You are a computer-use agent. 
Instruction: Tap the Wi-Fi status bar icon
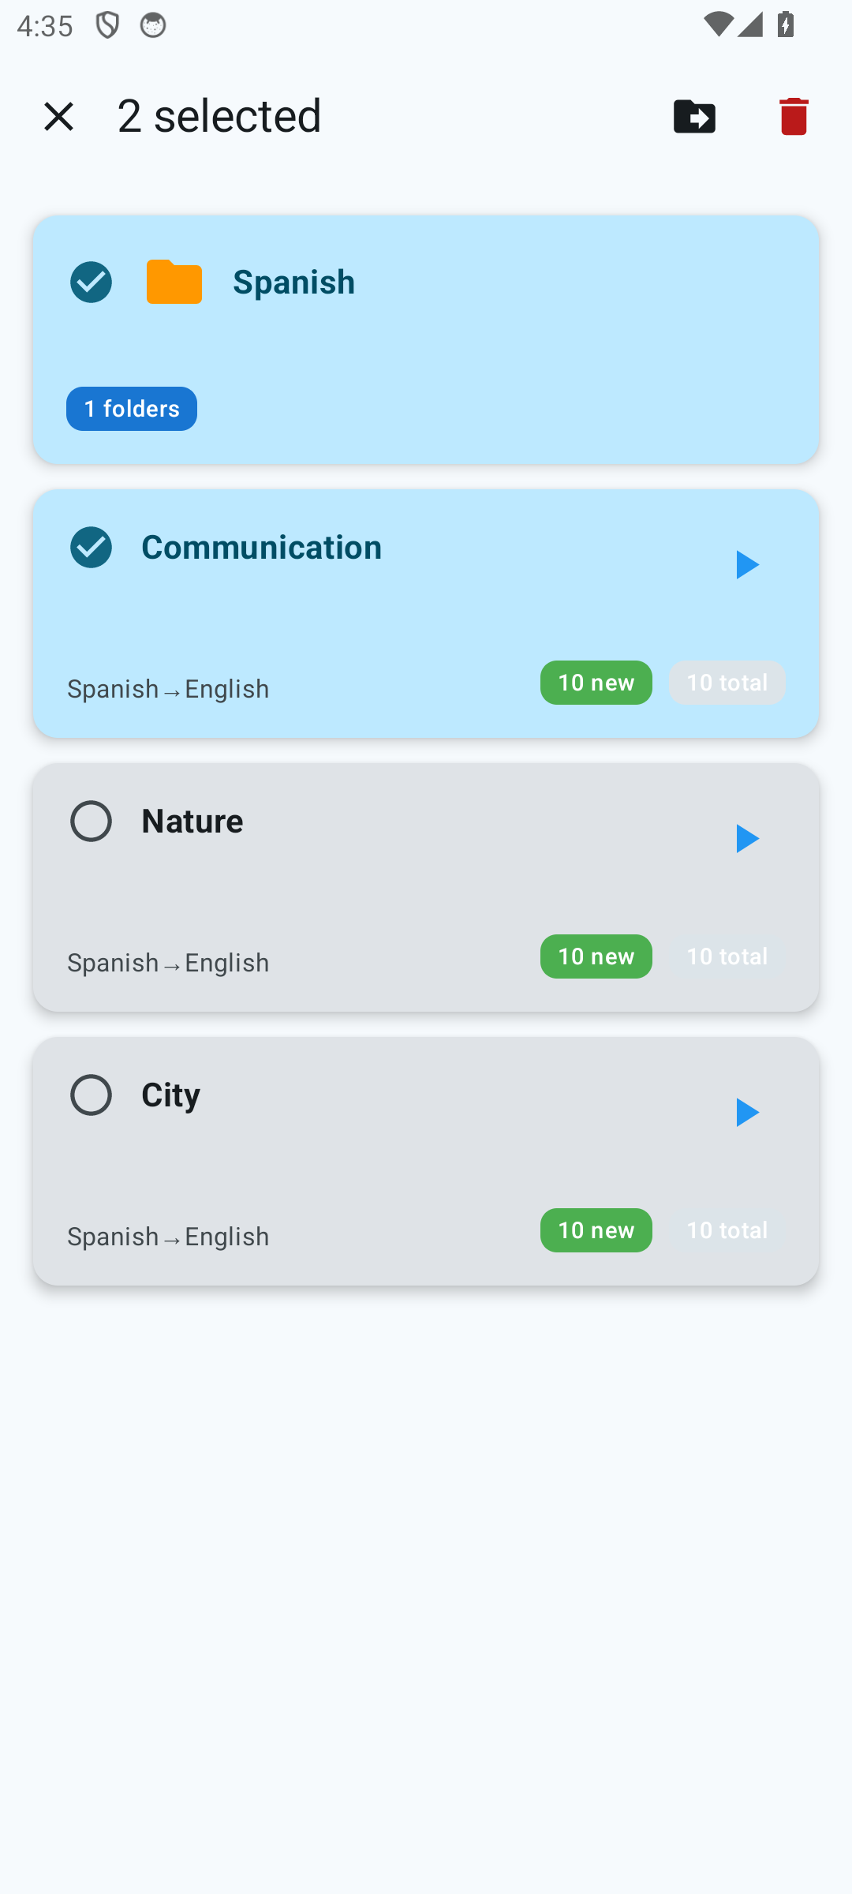[717, 25]
